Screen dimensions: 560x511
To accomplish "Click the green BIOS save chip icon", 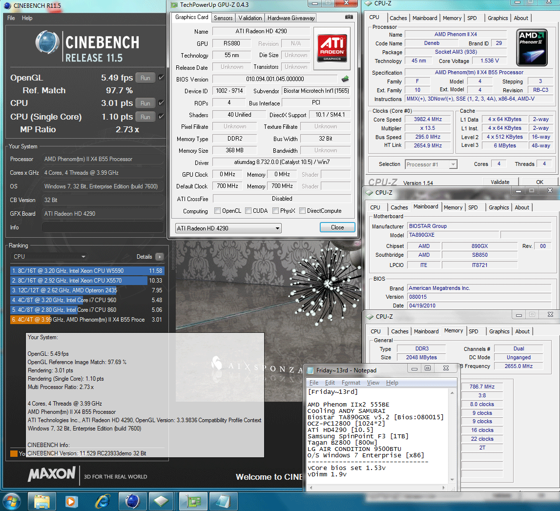I will [x=345, y=79].
